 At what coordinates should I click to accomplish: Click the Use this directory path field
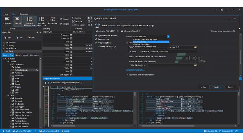pos(171,65)
